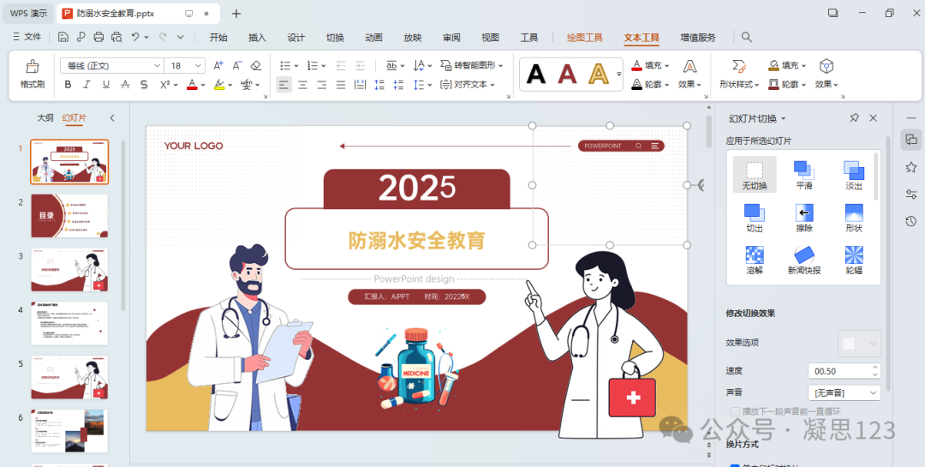Select the dark red WordArt style A

click(567, 75)
